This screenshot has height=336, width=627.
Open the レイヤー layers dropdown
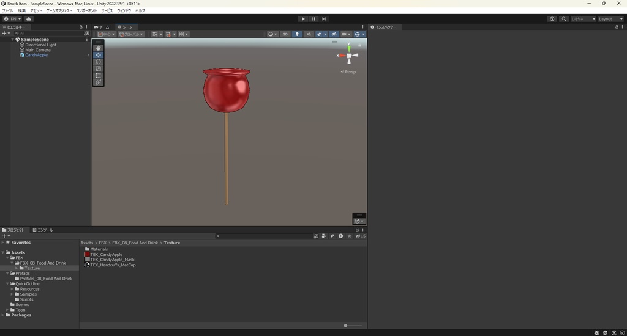[x=584, y=19]
